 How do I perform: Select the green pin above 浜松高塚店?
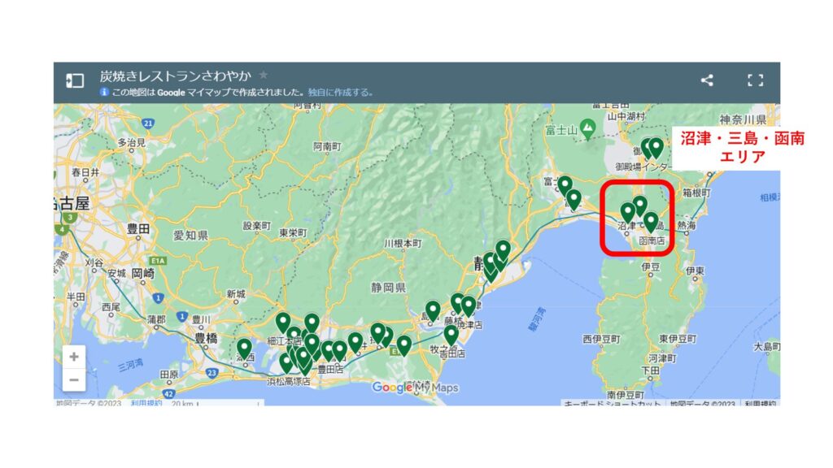(x=286, y=362)
